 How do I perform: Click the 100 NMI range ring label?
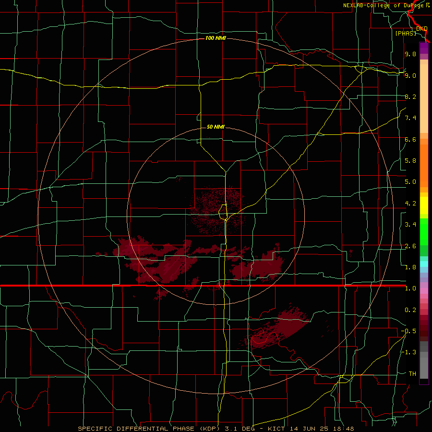point(216,38)
